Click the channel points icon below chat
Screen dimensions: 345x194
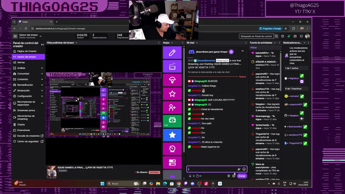click(x=197, y=176)
